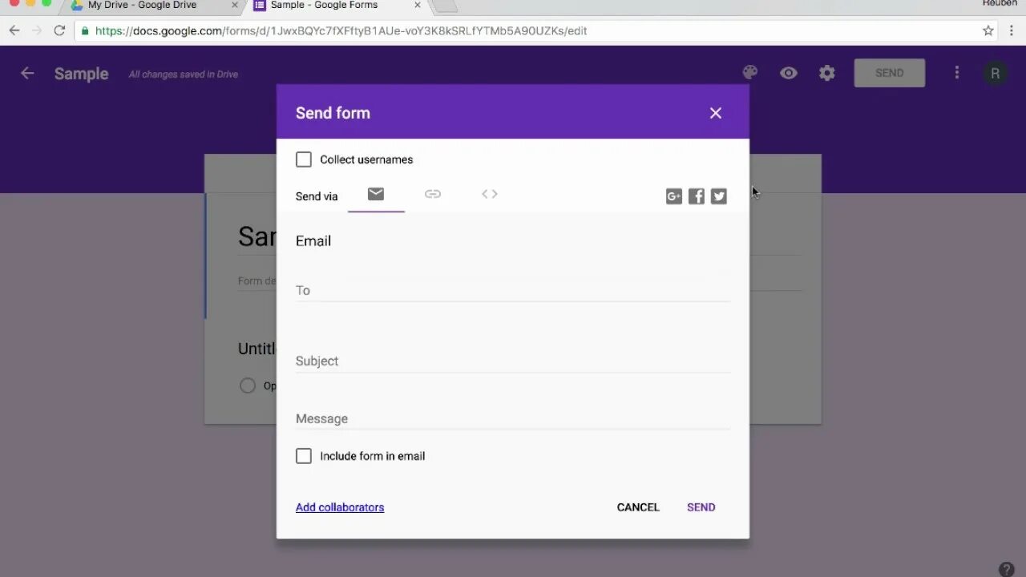Preview form with the eye icon
Screen dimensions: 1026x577
pos(789,73)
